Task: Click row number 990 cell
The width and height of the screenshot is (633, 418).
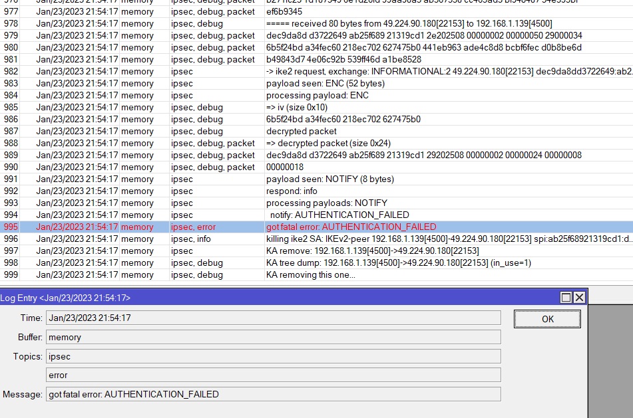Action: [x=11, y=167]
